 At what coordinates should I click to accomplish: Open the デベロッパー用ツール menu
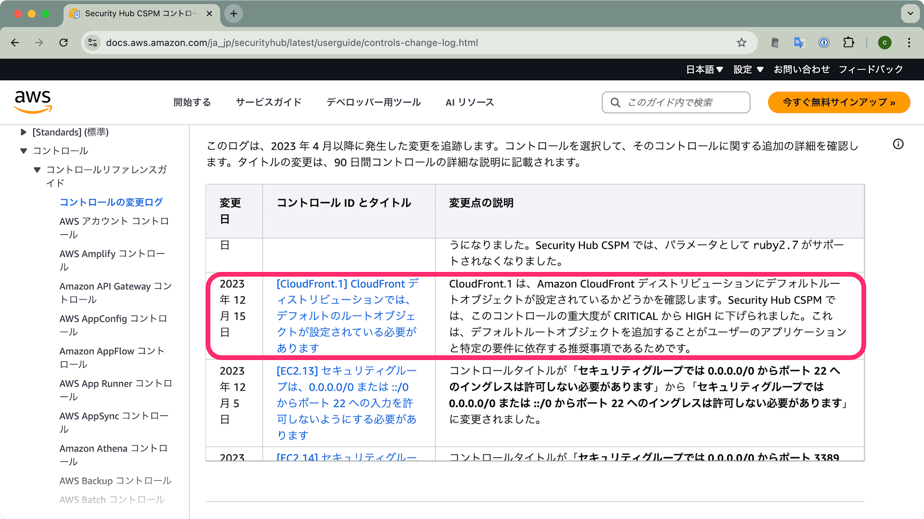374,102
